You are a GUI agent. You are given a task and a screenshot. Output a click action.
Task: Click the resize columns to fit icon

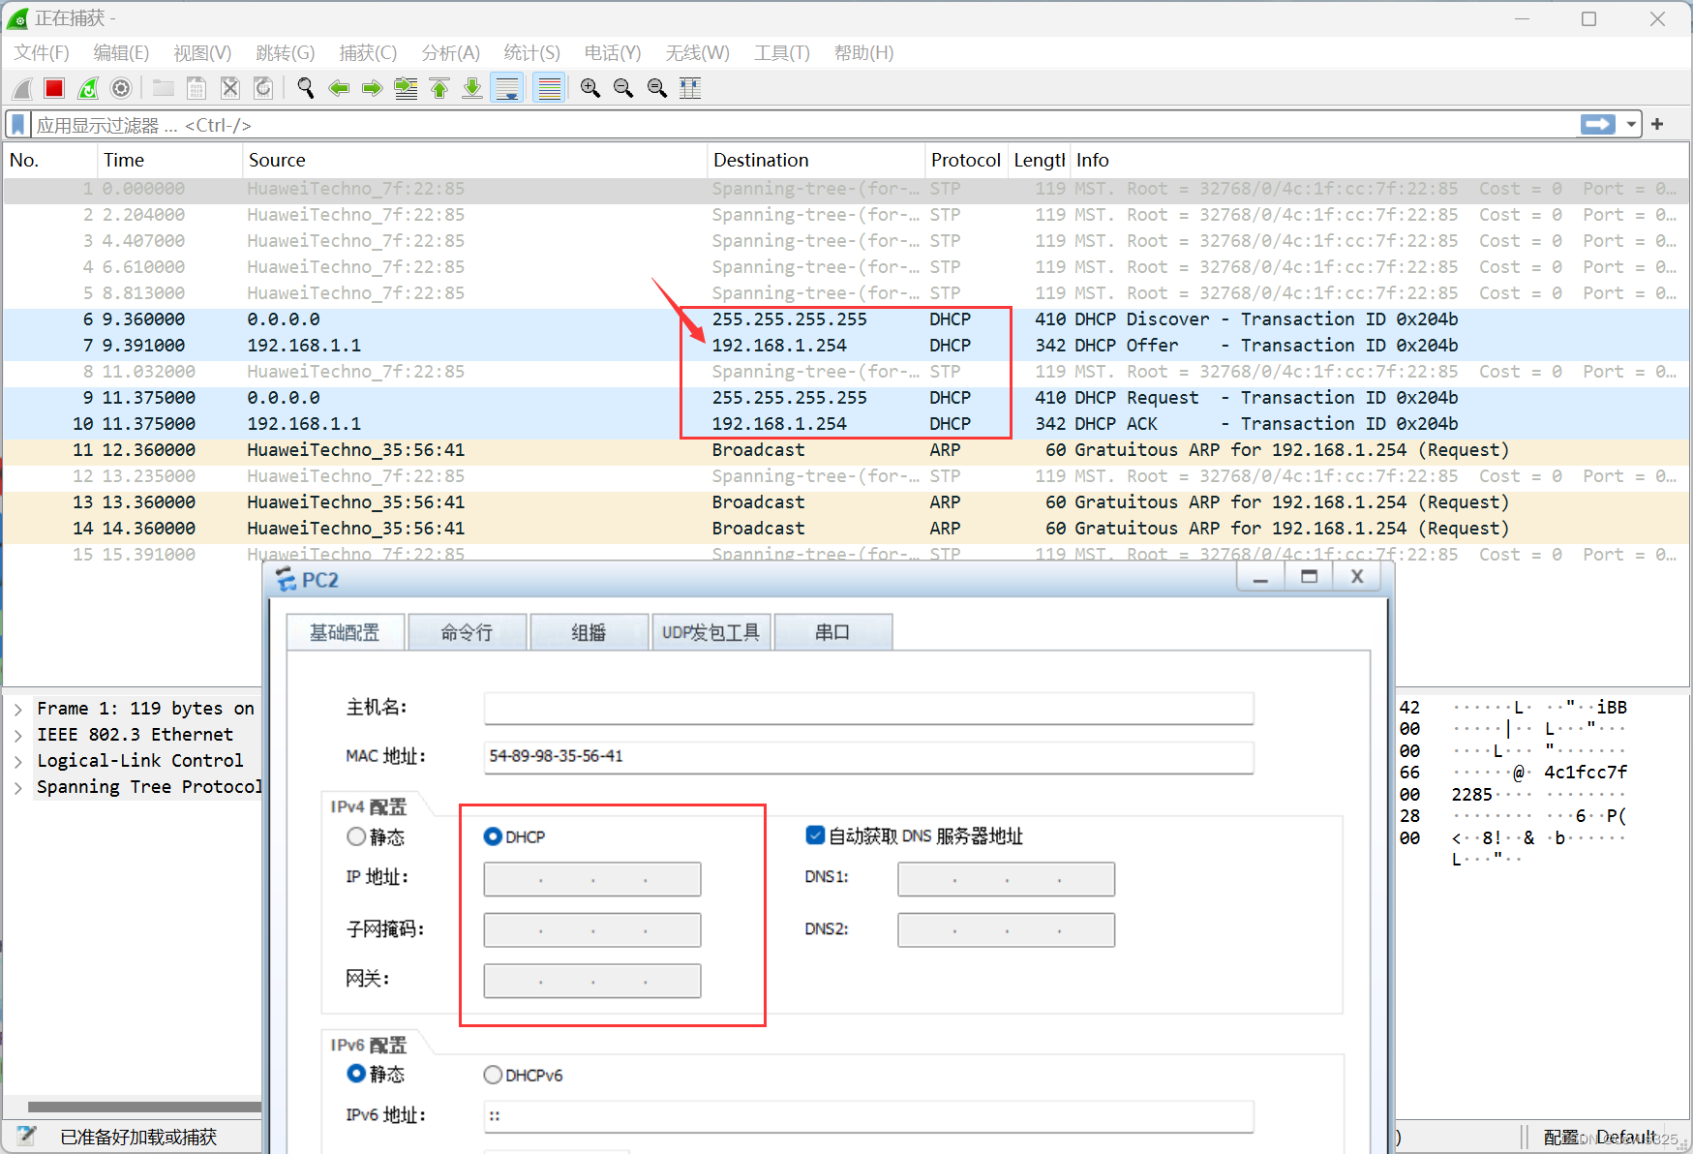(x=690, y=88)
